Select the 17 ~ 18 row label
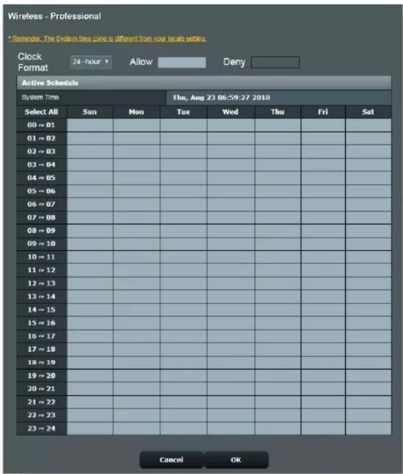 [42, 349]
